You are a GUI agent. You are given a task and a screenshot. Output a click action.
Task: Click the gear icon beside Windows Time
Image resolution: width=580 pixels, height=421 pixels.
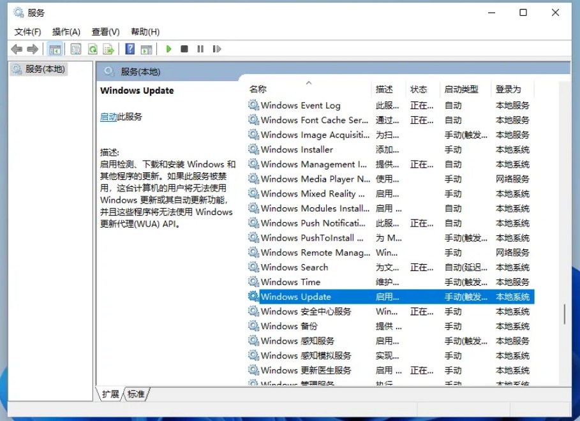(x=253, y=282)
